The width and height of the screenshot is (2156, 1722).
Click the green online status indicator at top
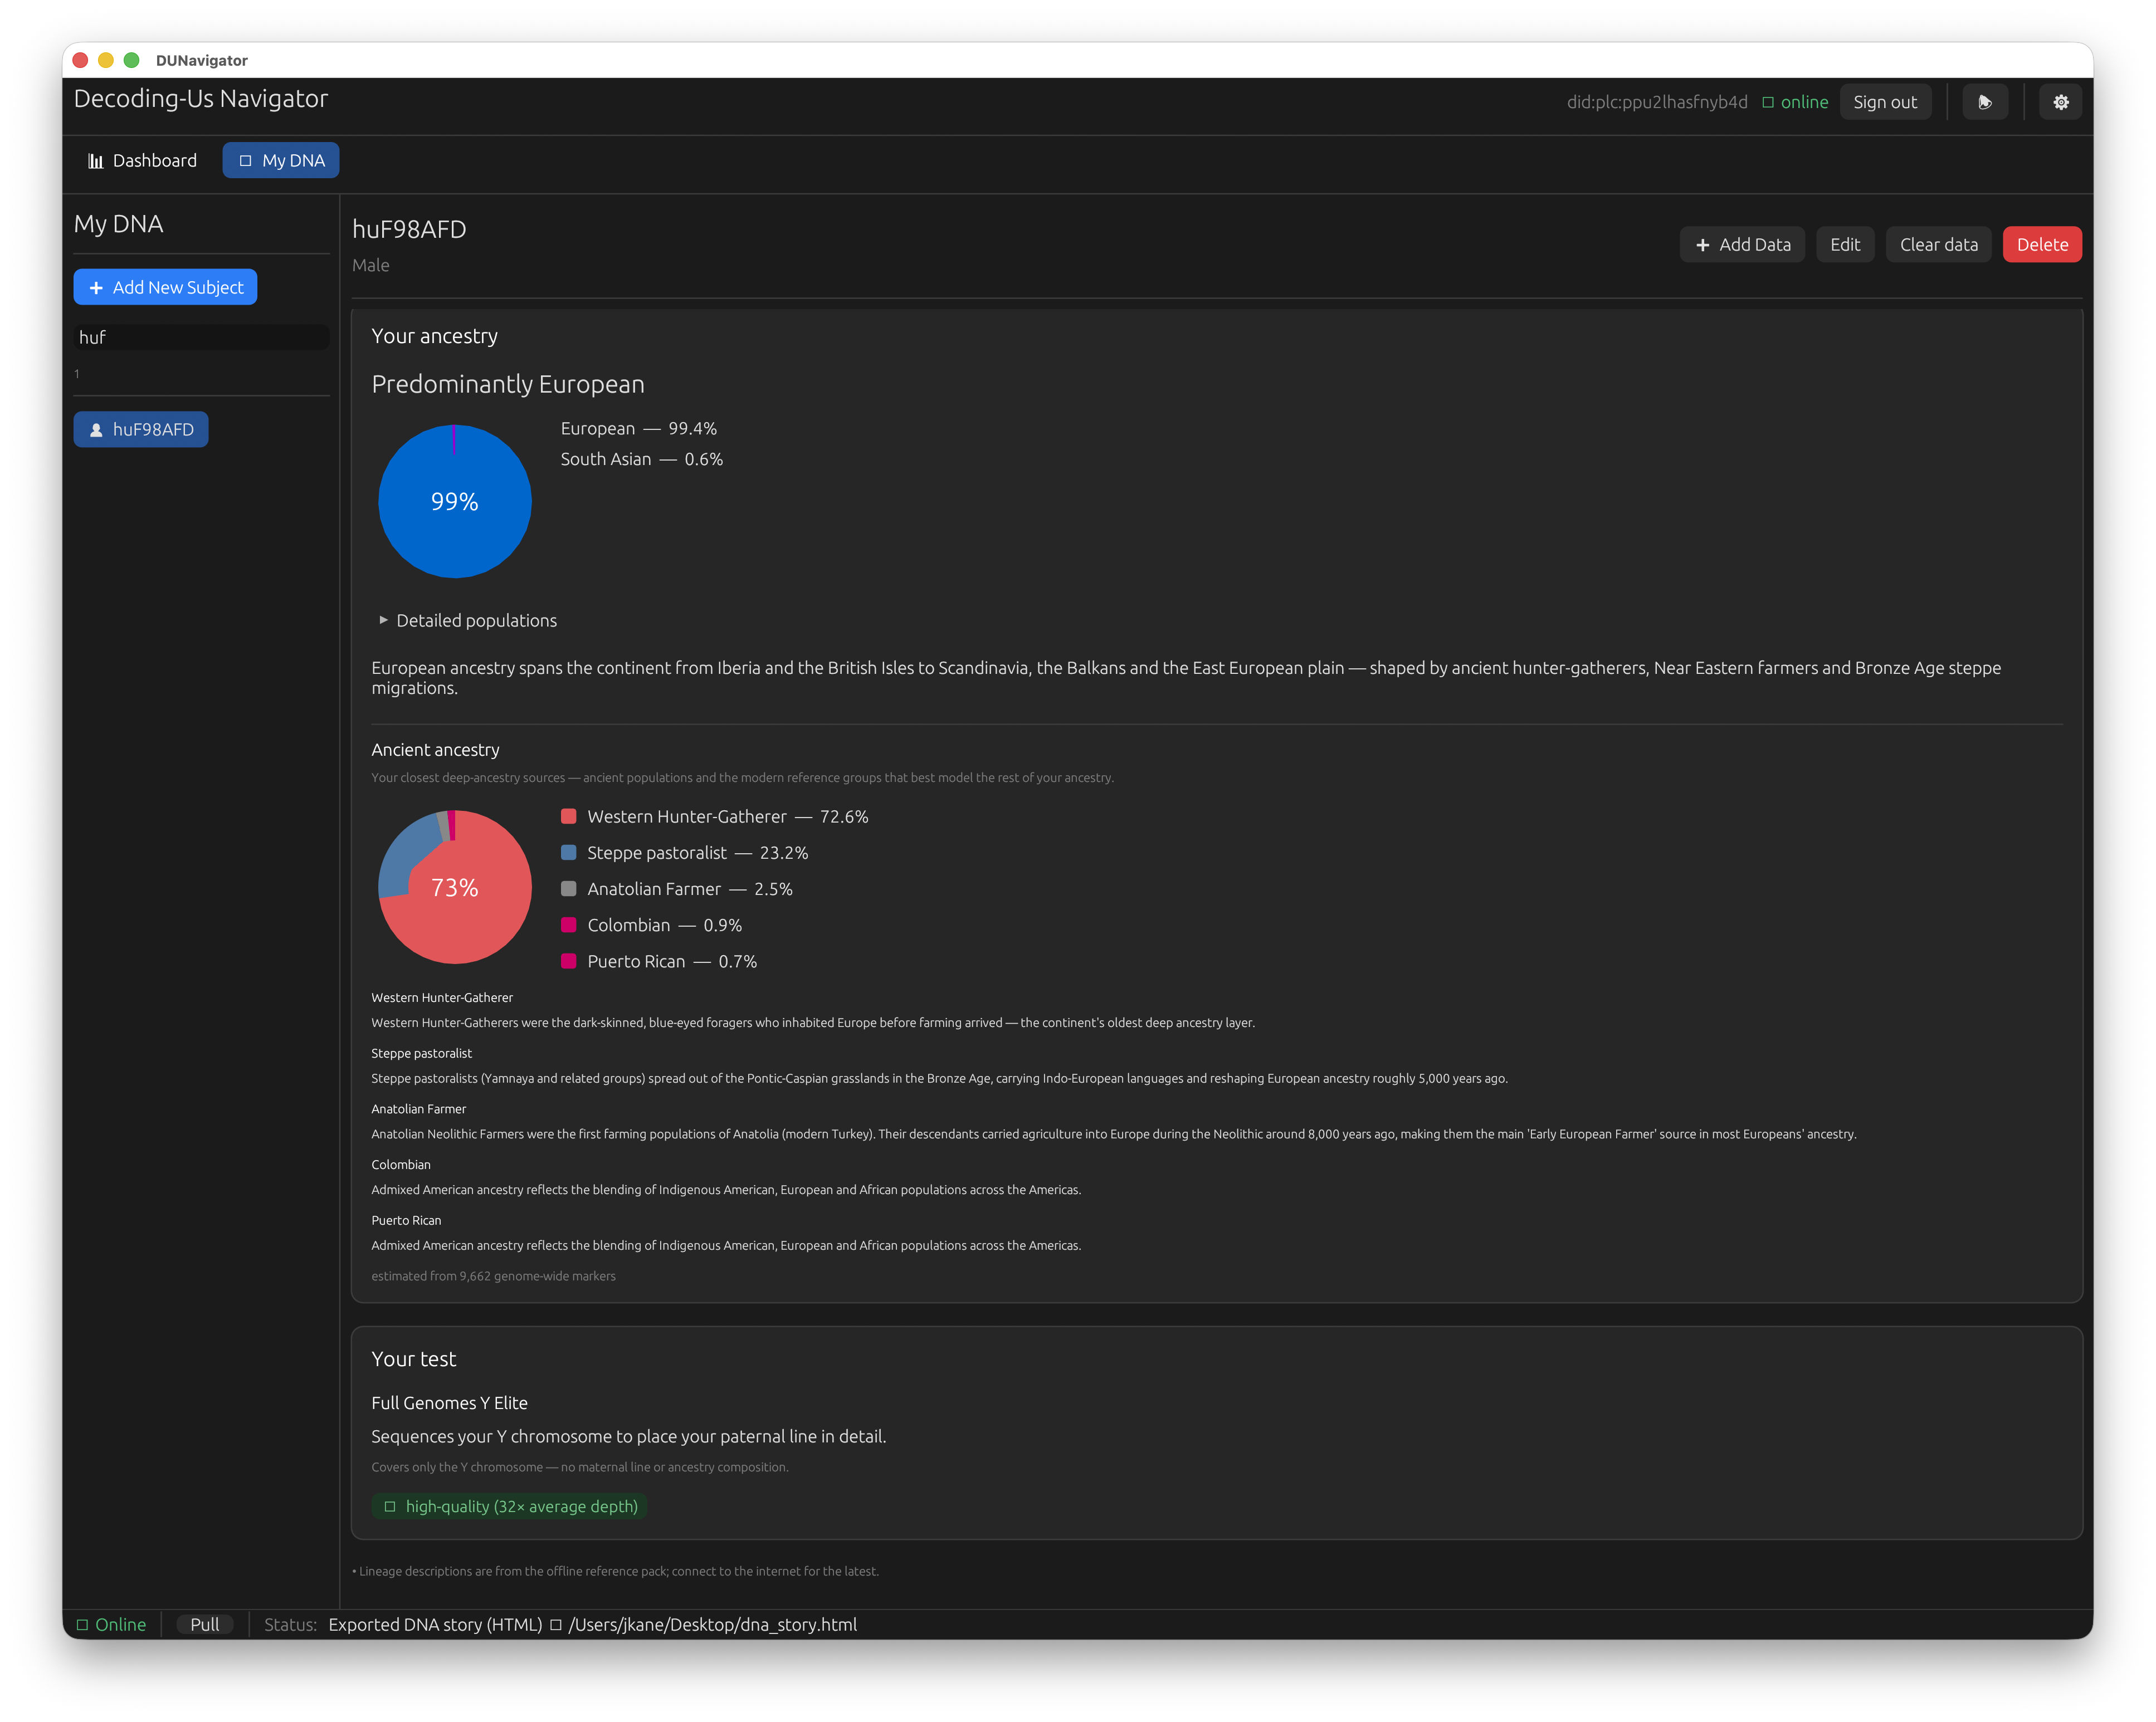pyautogui.click(x=1795, y=102)
